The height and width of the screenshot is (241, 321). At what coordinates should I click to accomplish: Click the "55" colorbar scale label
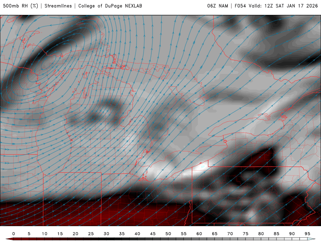(x=184, y=234)
